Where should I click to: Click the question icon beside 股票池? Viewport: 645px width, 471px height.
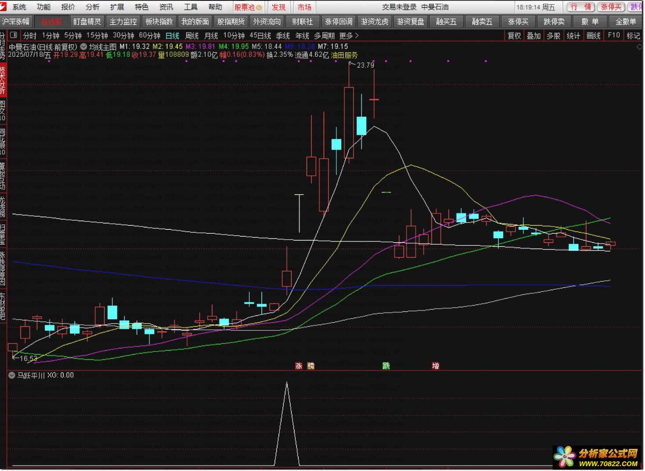[259, 7]
